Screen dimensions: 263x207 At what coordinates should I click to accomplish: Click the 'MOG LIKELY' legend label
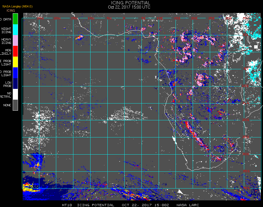[x=6, y=52]
